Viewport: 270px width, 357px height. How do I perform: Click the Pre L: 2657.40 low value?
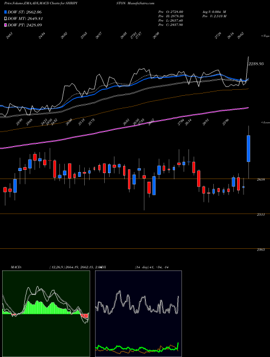(171, 21)
